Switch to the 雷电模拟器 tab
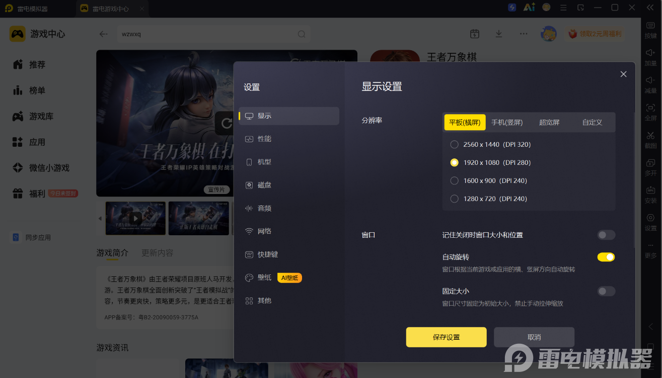Viewport: 662px width, 378px height. coord(33,9)
